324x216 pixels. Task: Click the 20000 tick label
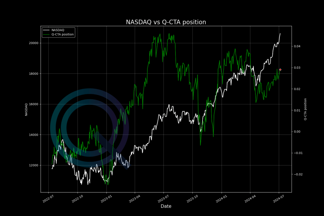34,43
